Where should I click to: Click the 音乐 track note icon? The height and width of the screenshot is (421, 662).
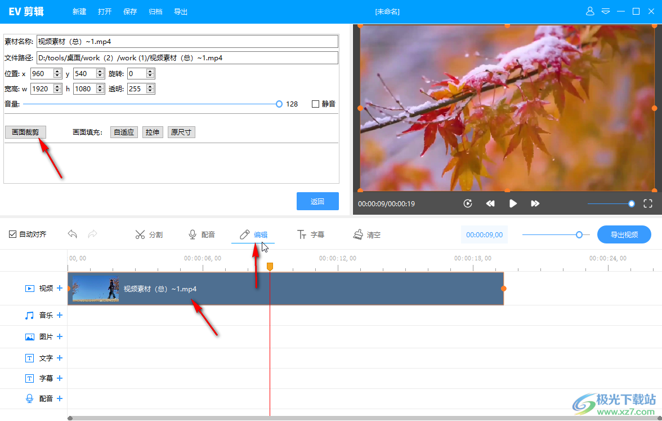pyautogui.click(x=29, y=316)
